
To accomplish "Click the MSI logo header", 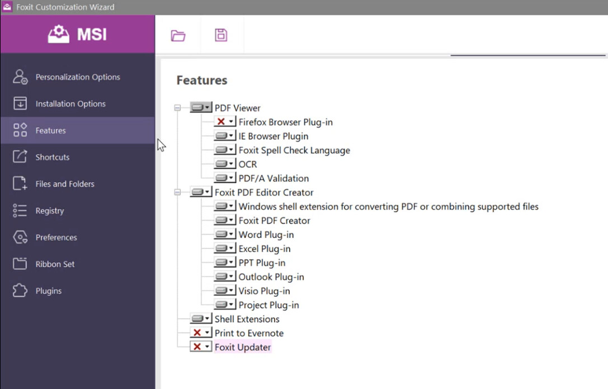I will click(x=78, y=34).
